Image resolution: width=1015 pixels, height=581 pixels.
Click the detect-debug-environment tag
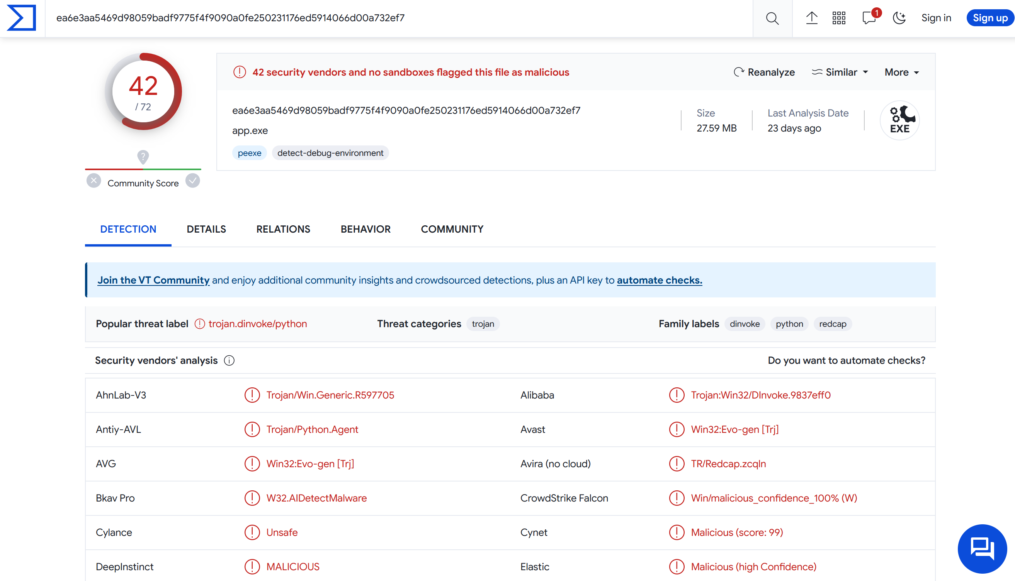tap(330, 153)
